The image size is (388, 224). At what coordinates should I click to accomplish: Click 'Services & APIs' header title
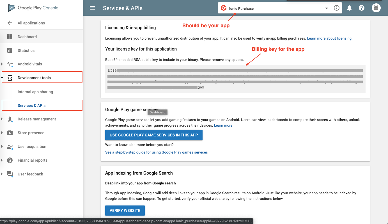(123, 8)
